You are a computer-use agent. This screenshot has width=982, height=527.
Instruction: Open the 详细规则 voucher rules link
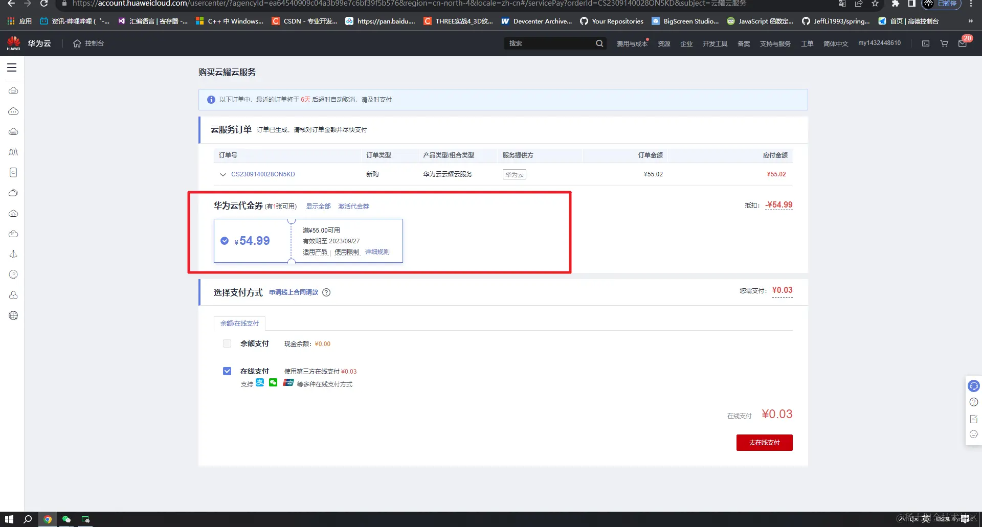[377, 252]
